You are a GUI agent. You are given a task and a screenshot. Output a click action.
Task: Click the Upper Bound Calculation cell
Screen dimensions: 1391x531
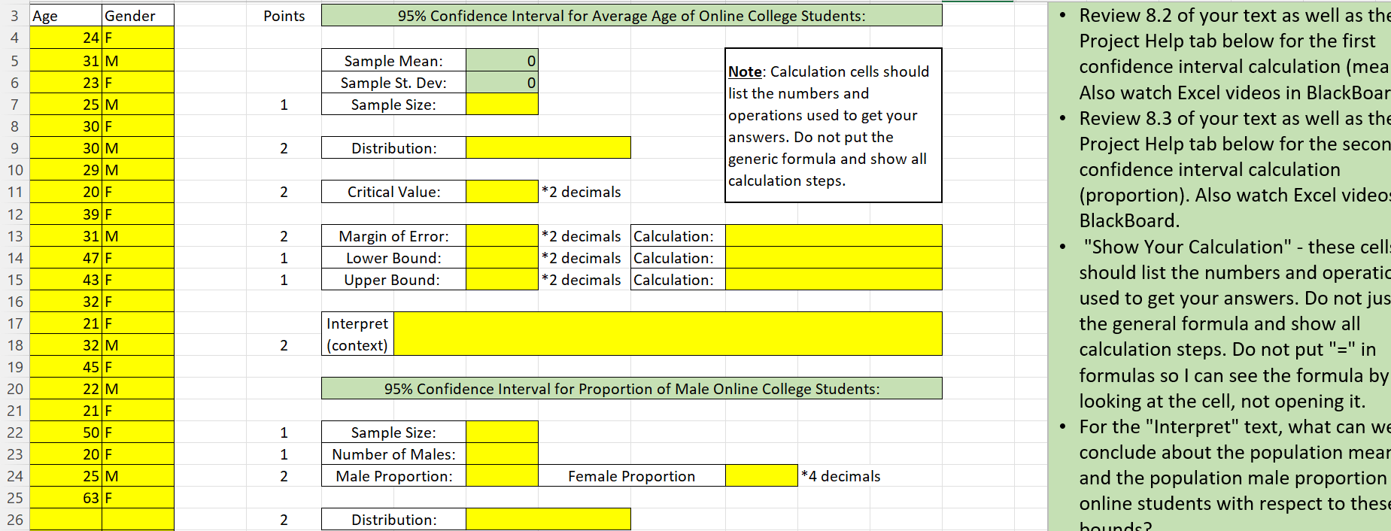(x=834, y=280)
